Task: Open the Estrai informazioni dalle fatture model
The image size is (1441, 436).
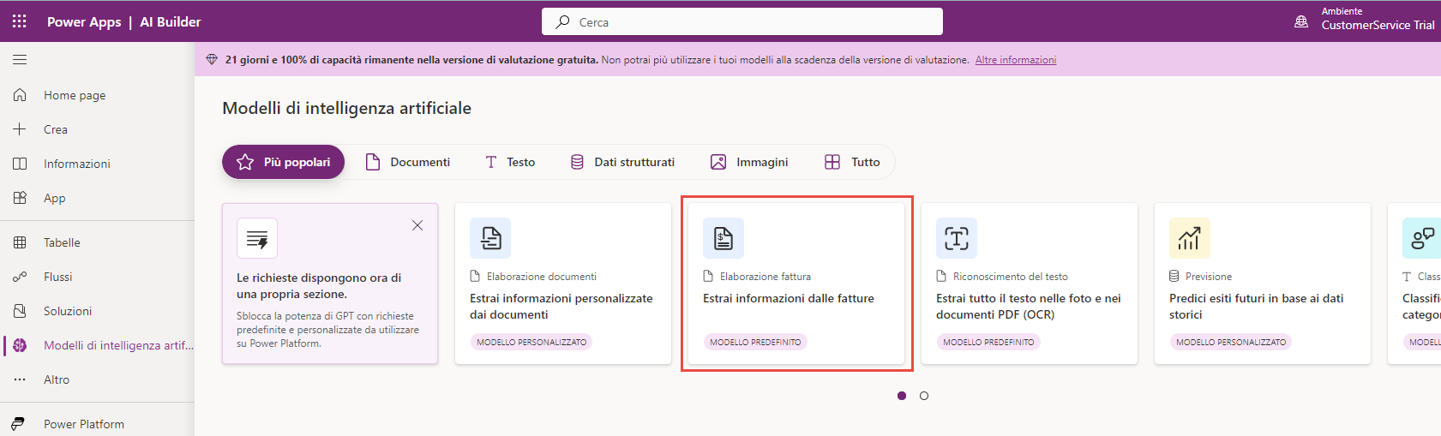Action: (788, 298)
